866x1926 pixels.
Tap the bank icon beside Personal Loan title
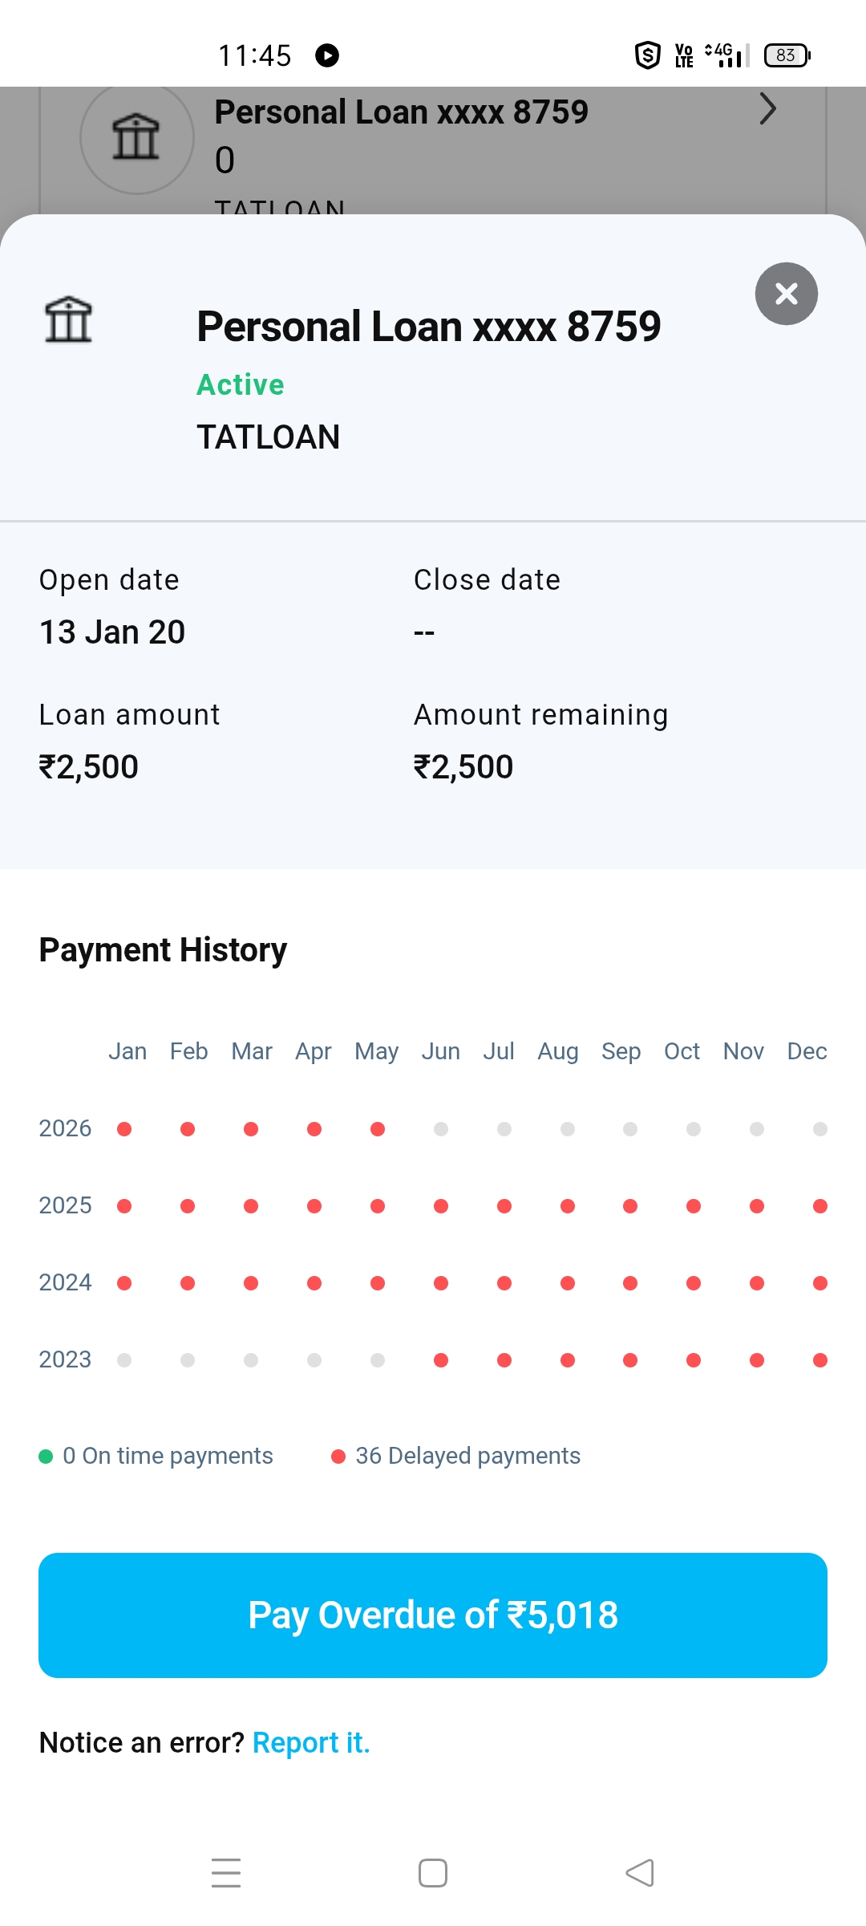[x=68, y=319]
